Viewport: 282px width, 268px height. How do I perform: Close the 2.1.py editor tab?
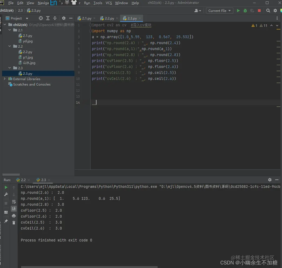point(94,18)
